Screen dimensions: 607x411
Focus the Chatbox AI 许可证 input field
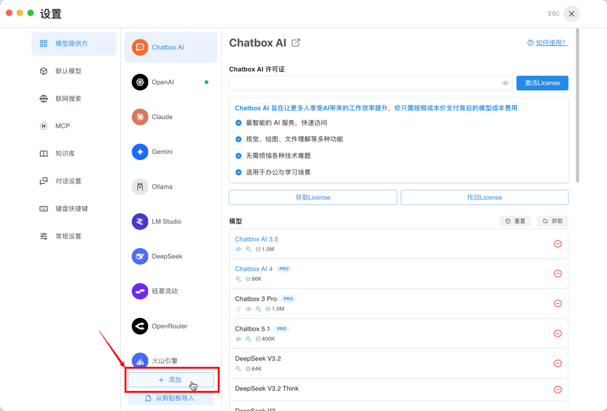click(x=370, y=83)
